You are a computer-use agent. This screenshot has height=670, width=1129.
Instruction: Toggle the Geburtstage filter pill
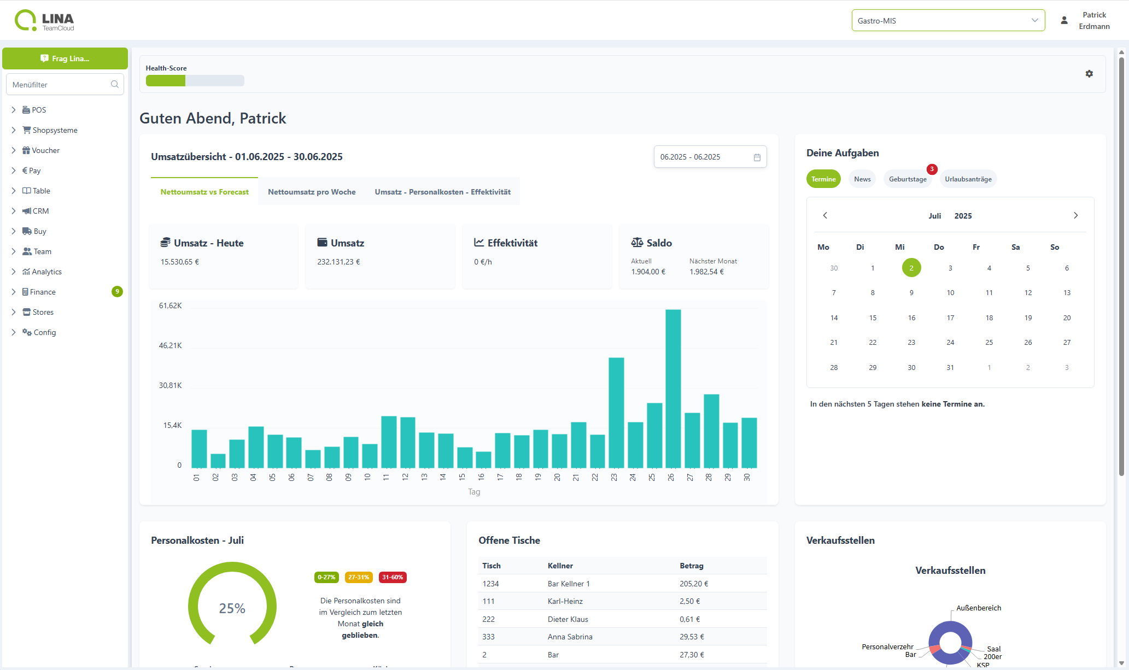908,179
